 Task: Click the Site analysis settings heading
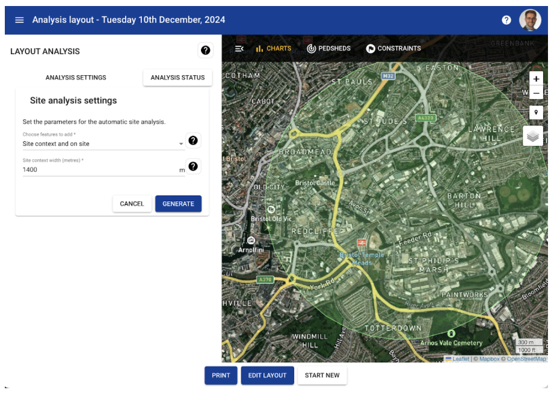tap(73, 101)
